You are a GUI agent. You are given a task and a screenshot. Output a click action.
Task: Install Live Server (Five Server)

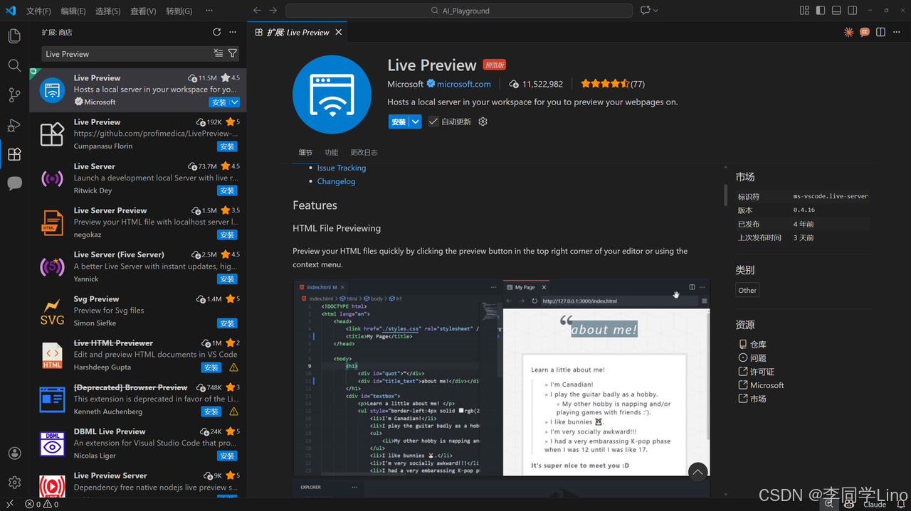(228, 279)
